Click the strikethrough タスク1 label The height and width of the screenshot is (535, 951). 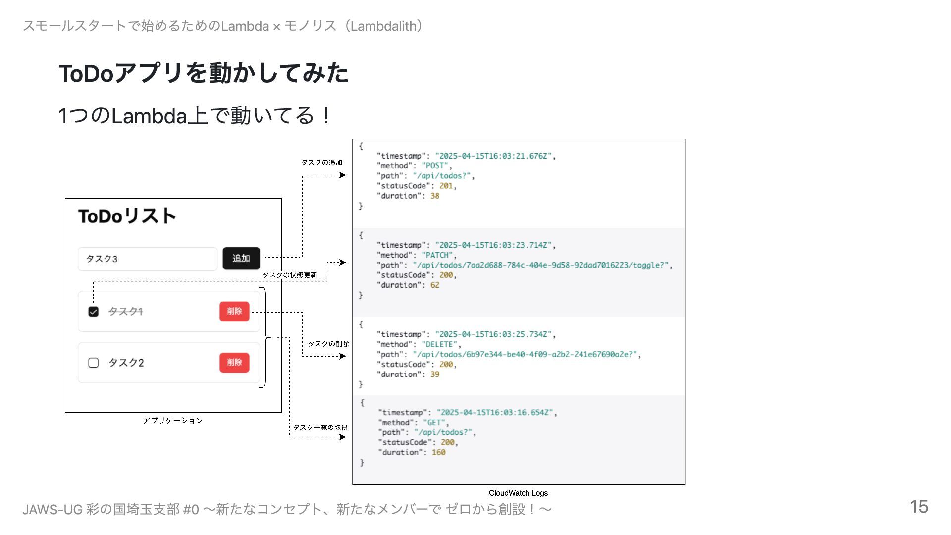tap(125, 312)
